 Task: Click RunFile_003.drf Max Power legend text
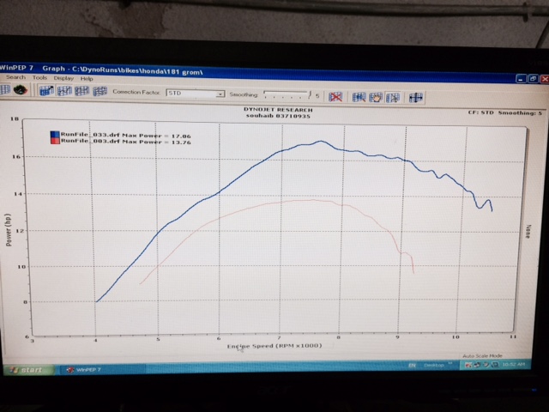[x=126, y=141]
